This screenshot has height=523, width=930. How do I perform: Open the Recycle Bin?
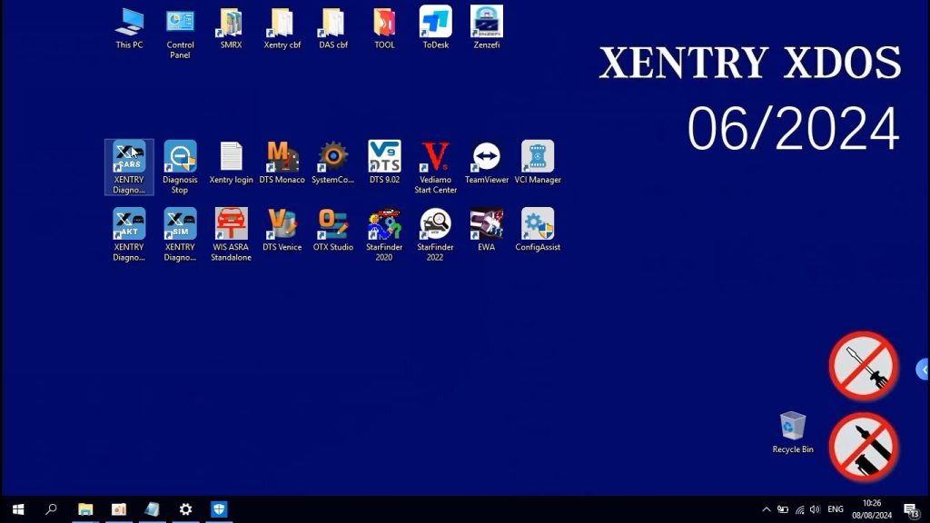tap(792, 433)
